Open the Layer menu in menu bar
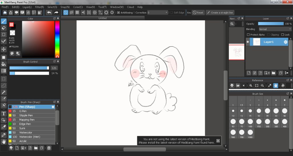The width and height of the screenshot is (293, 156). [27, 7]
